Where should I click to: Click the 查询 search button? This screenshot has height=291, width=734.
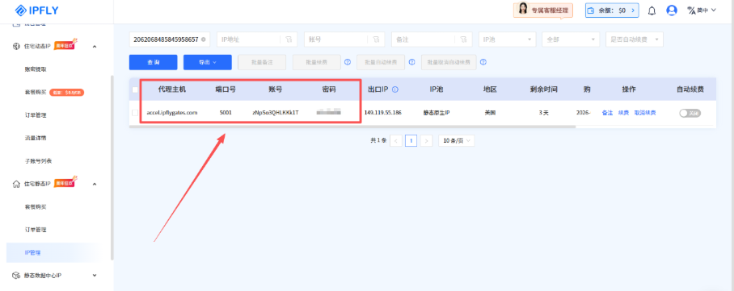point(153,62)
